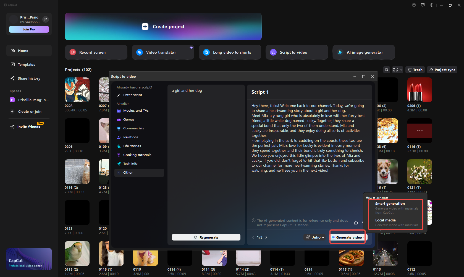Click the Share history icon

[x=13, y=78]
